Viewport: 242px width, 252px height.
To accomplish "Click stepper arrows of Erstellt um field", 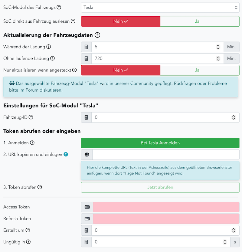I will click(234, 230).
